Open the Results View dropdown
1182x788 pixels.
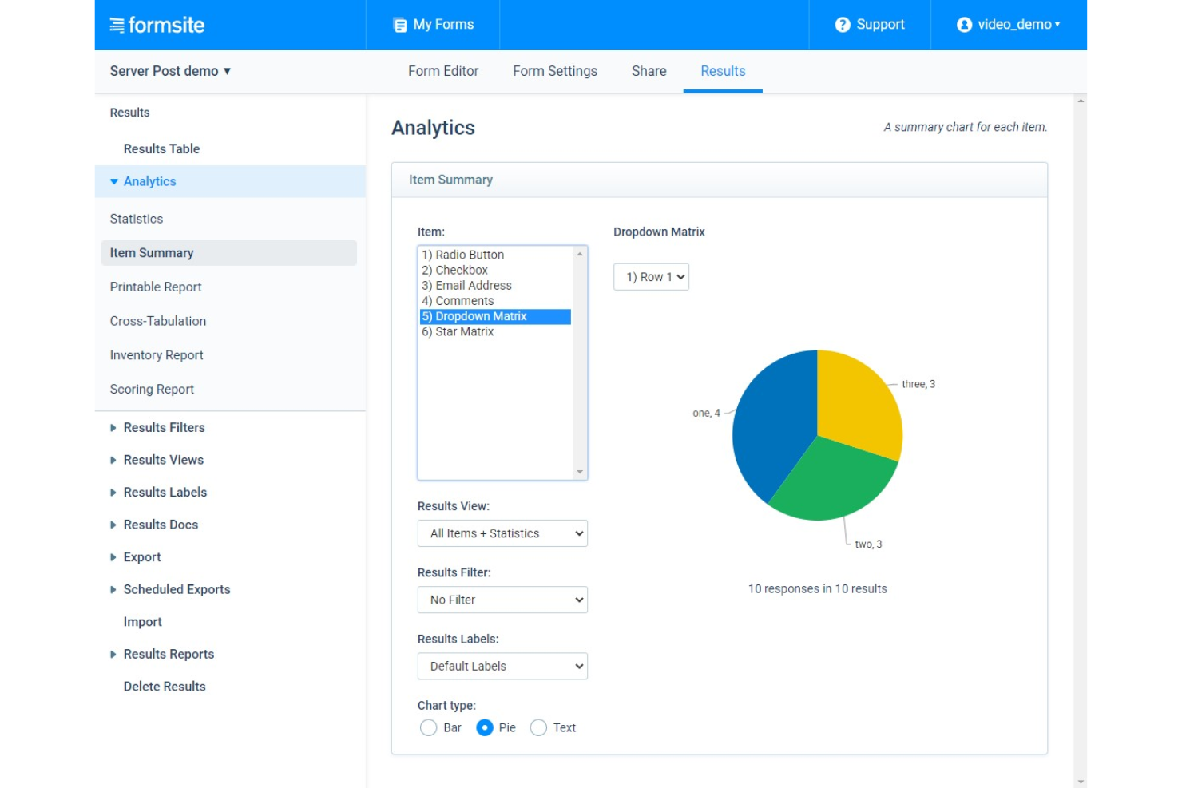click(502, 533)
